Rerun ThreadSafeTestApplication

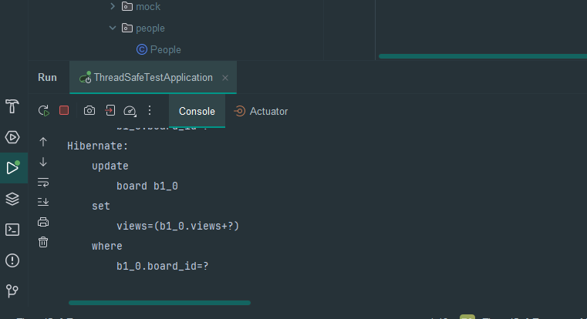44,111
